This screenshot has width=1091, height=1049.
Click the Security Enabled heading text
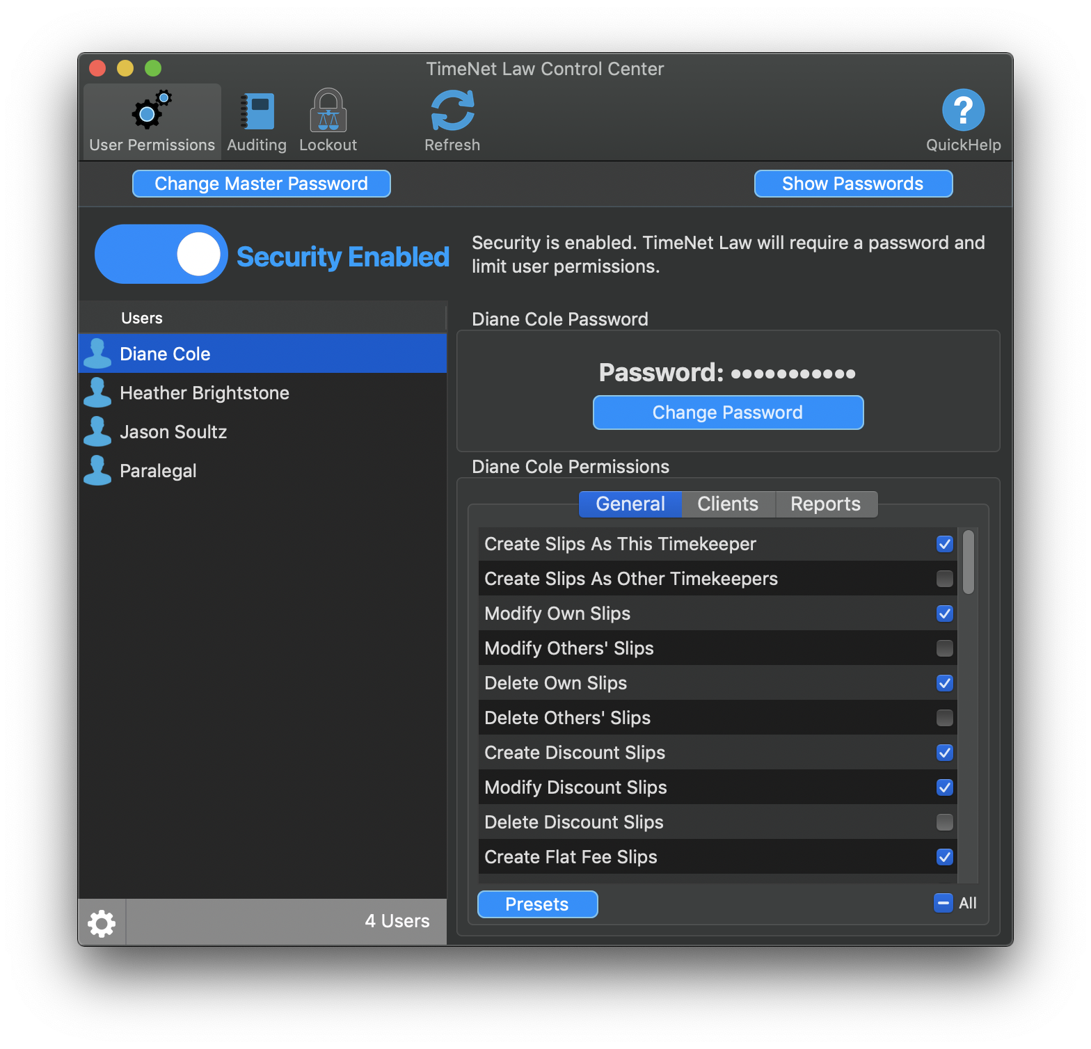coord(343,257)
